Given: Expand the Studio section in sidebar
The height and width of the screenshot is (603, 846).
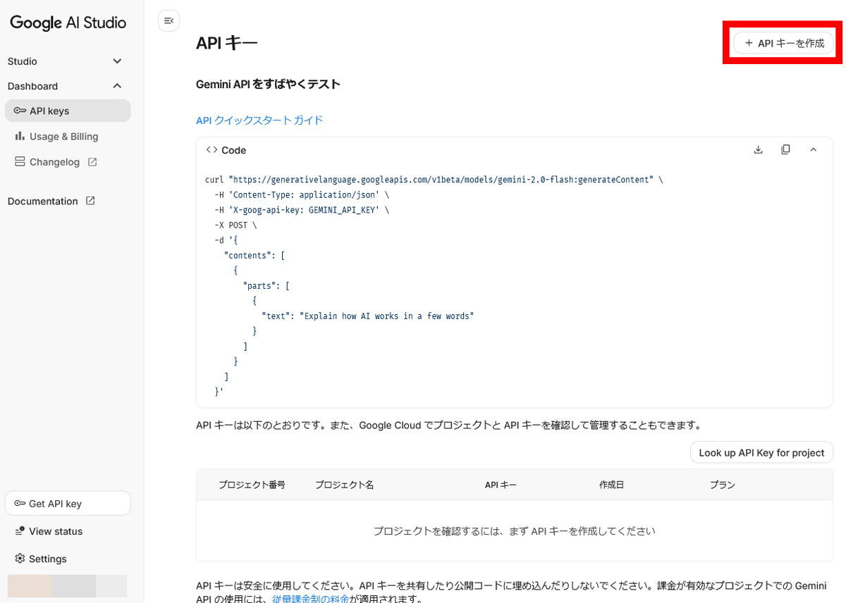Looking at the screenshot, I should click(x=117, y=61).
